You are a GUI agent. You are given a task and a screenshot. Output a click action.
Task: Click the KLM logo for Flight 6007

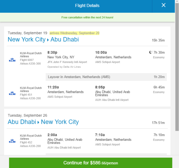12,60
